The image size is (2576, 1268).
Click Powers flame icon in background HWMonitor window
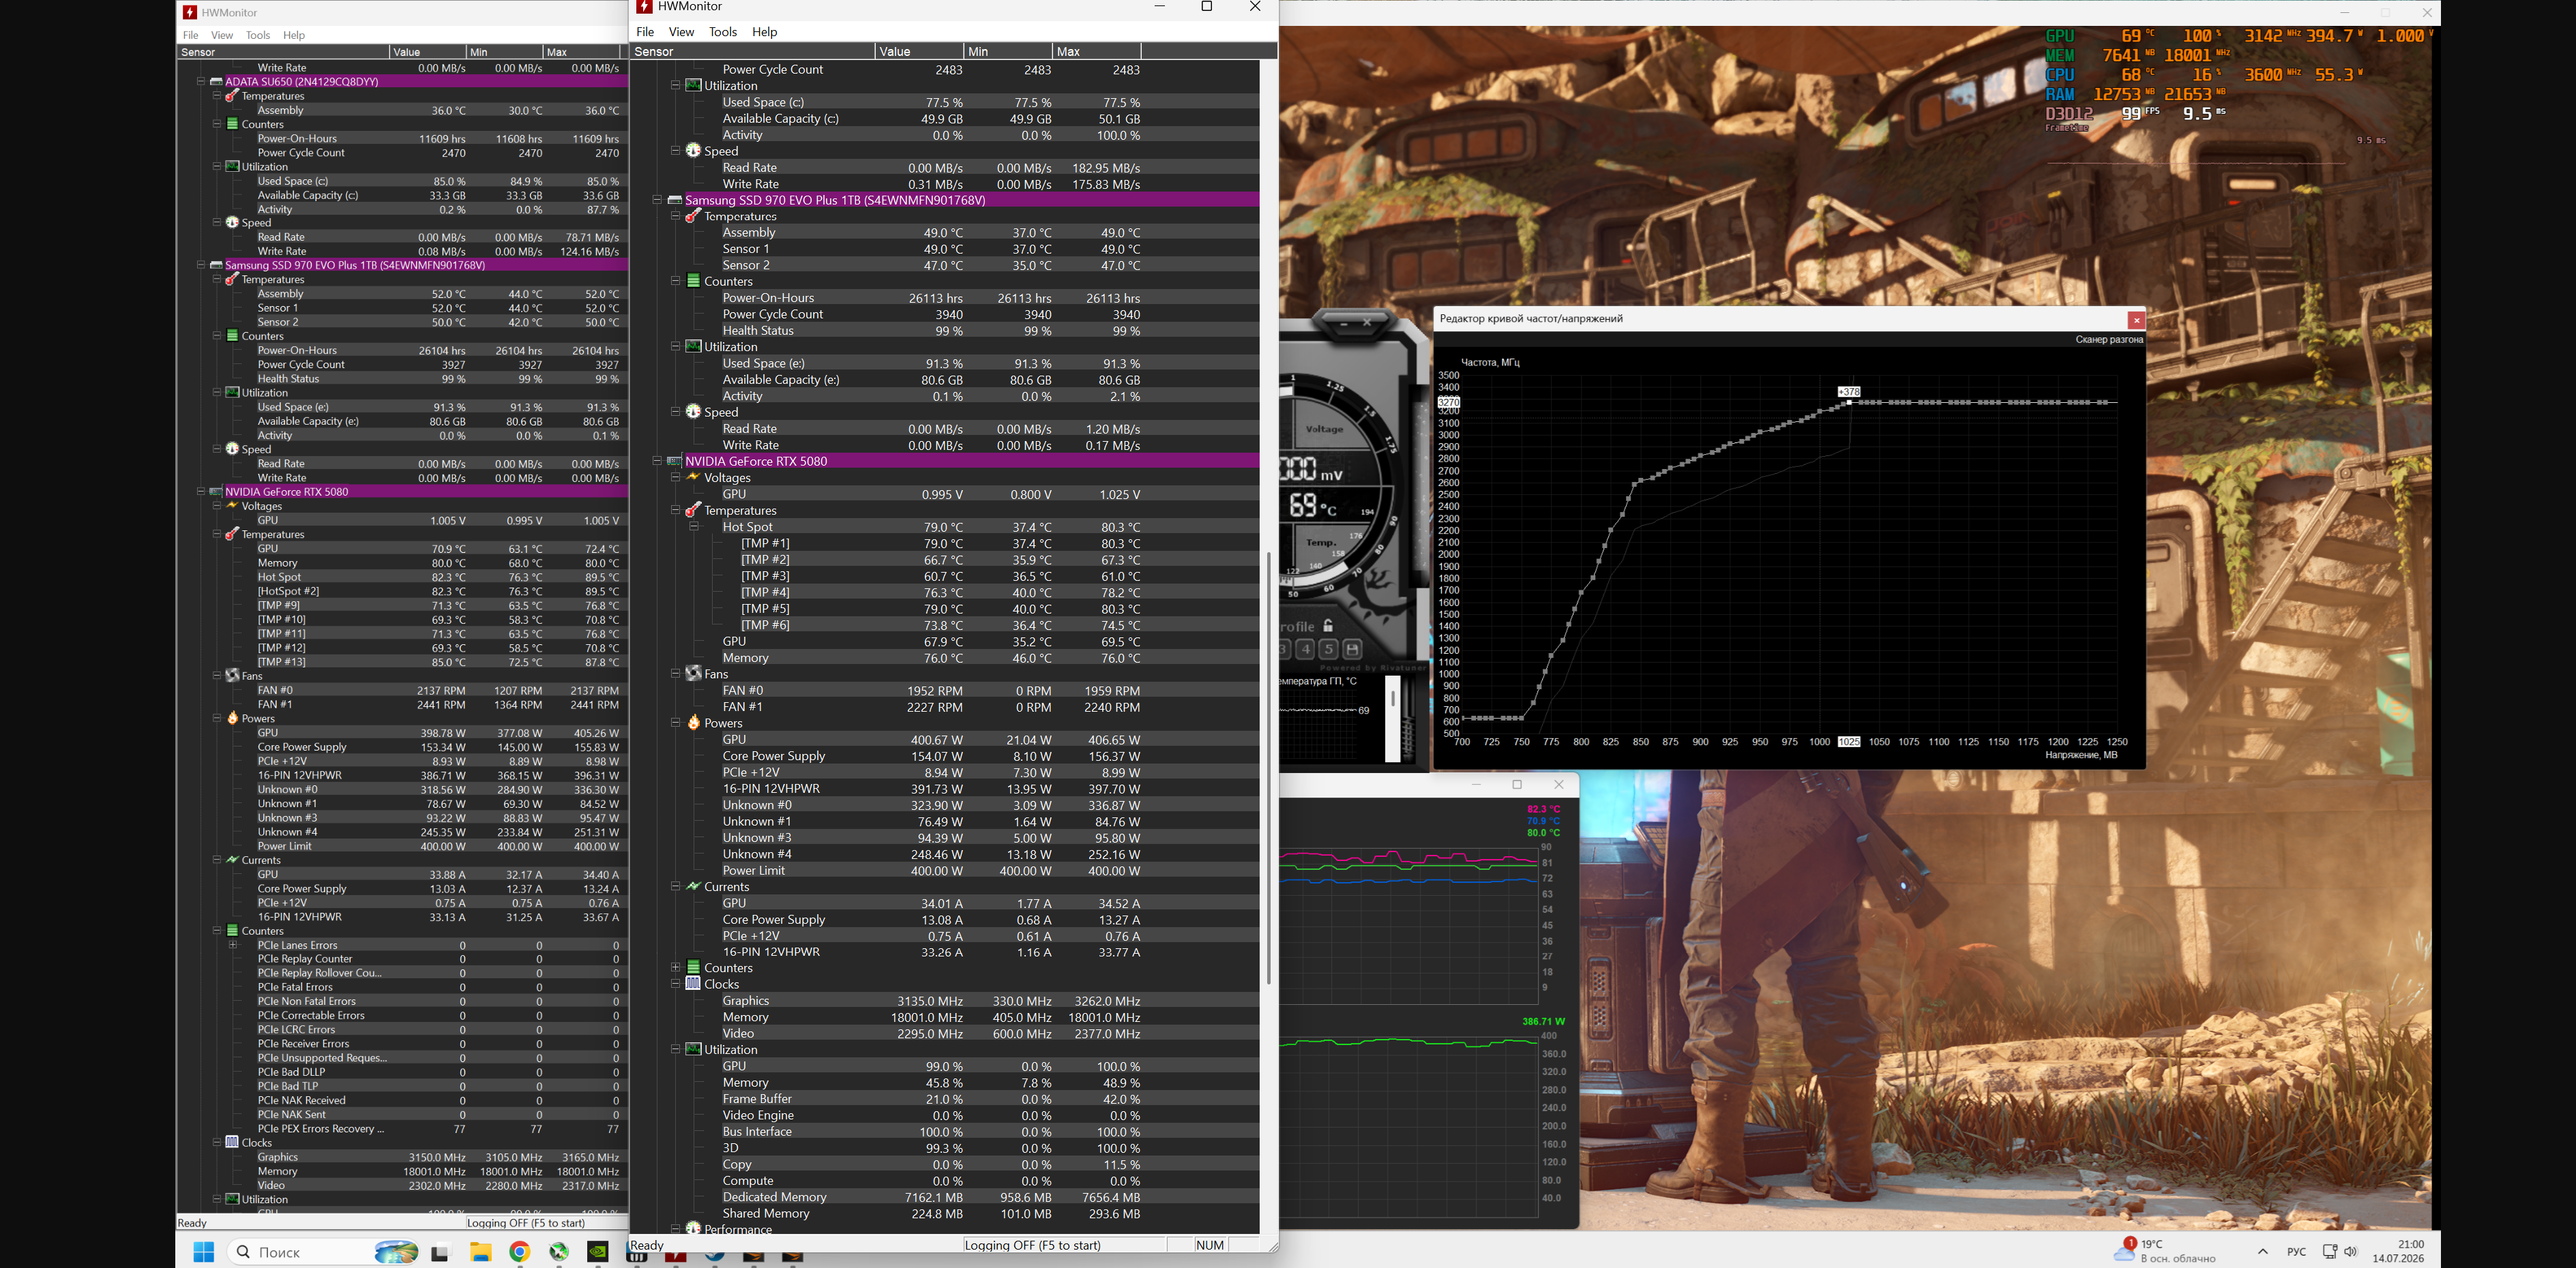232,719
